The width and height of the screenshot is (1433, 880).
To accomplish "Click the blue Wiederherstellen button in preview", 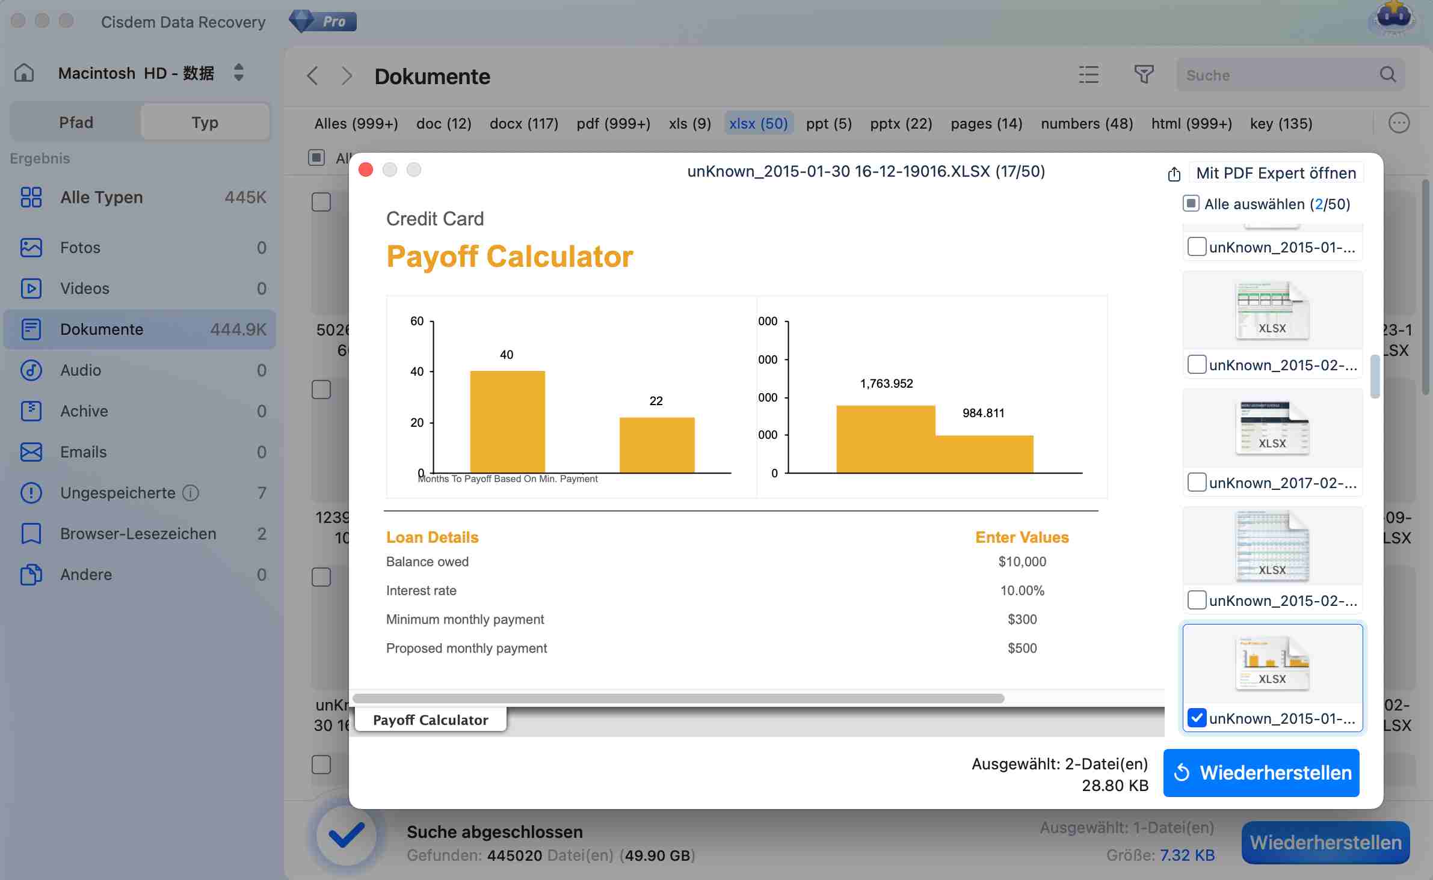I will (x=1261, y=772).
